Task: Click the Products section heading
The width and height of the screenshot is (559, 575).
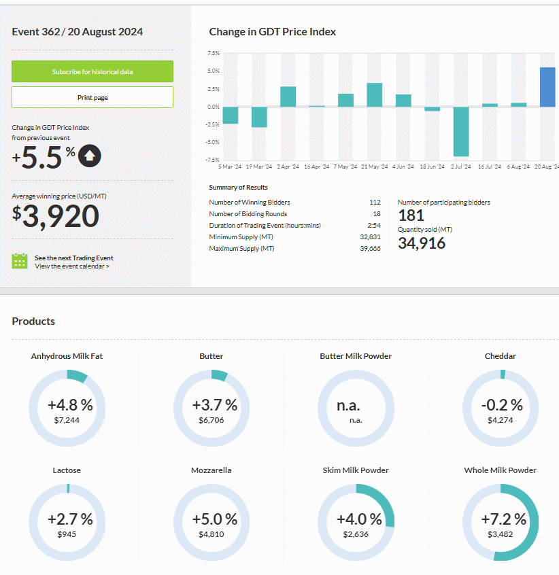Action: coord(33,321)
